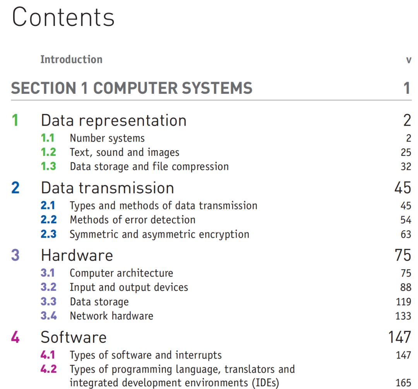Open chapter 1 Data representation
This screenshot has width=418, height=389.
[x=113, y=120]
